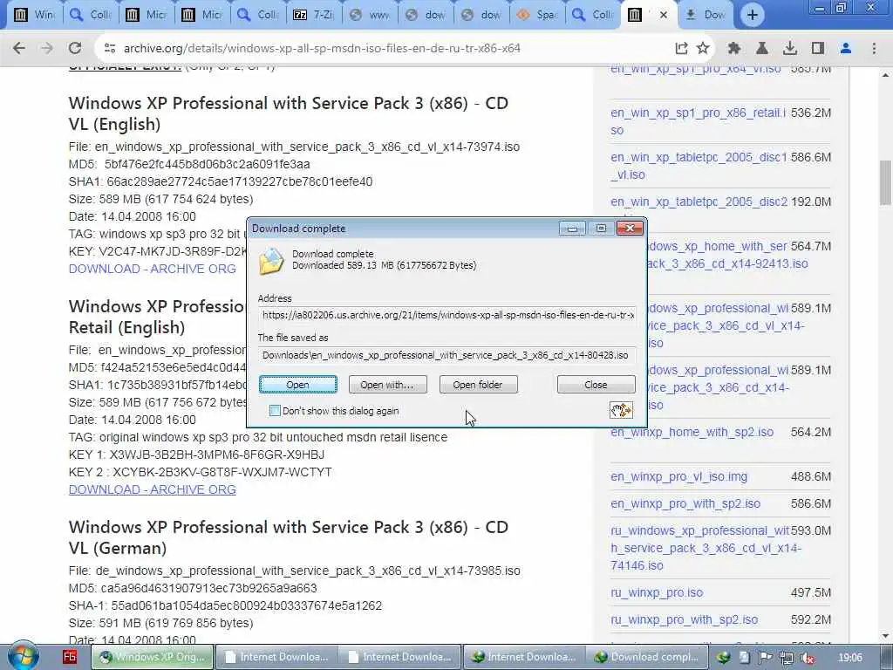Click SHA1 value 66ac289ae27724c5ae17139227cbe78c01eefe40
Screen dimensions: 893x670
click(240, 181)
